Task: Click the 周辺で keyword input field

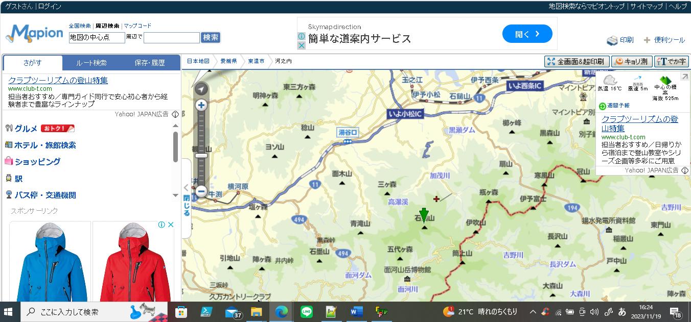Action: 172,38
